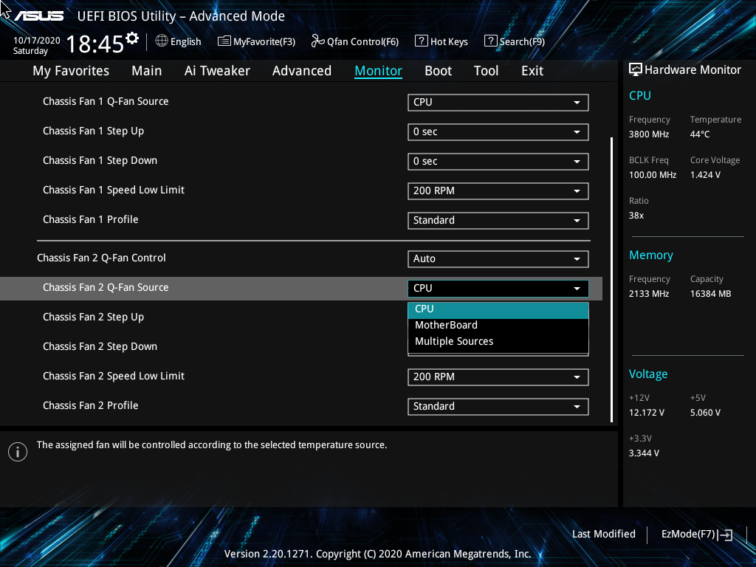756x567 pixels.
Task: Select Chassis Fan 2 Q-Fan Source label
Action: pos(106,288)
